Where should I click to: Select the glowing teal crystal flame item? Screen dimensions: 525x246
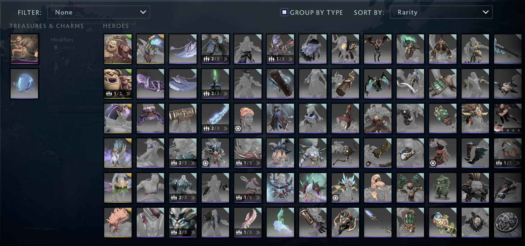tap(280, 223)
